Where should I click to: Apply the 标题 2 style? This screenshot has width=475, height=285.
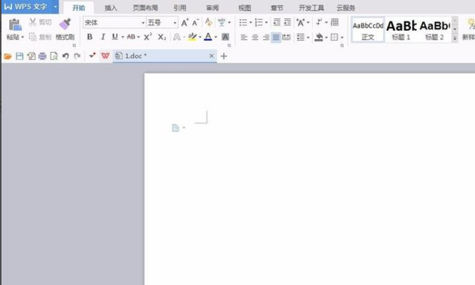click(x=434, y=30)
